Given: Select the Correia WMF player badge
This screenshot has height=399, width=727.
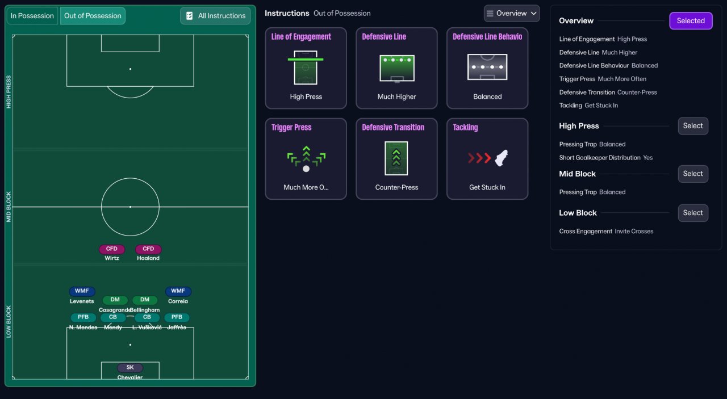Looking at the screenshot, I should 178,291.
